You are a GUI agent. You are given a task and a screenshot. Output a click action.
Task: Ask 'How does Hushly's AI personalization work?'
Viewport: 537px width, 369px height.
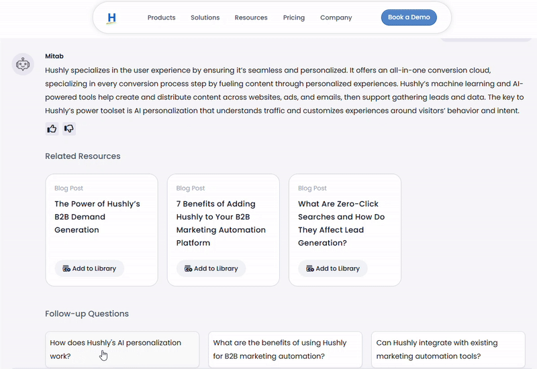point(122,350)
